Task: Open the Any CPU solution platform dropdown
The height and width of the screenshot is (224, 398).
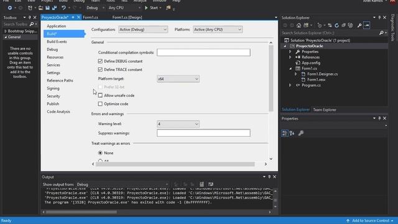Action: point(124,8)
